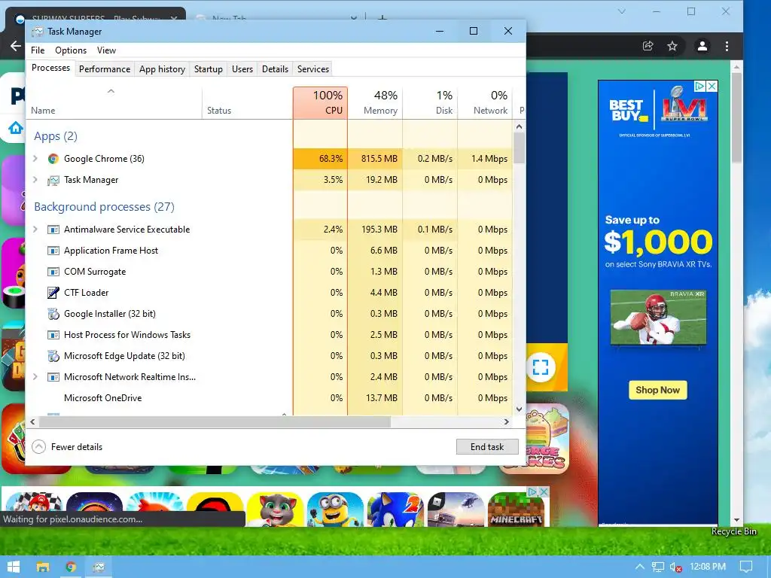This screenshot has width=771, height=578.
Task: Click the Microsoft Edge Update icon
Action: [53, 356]
